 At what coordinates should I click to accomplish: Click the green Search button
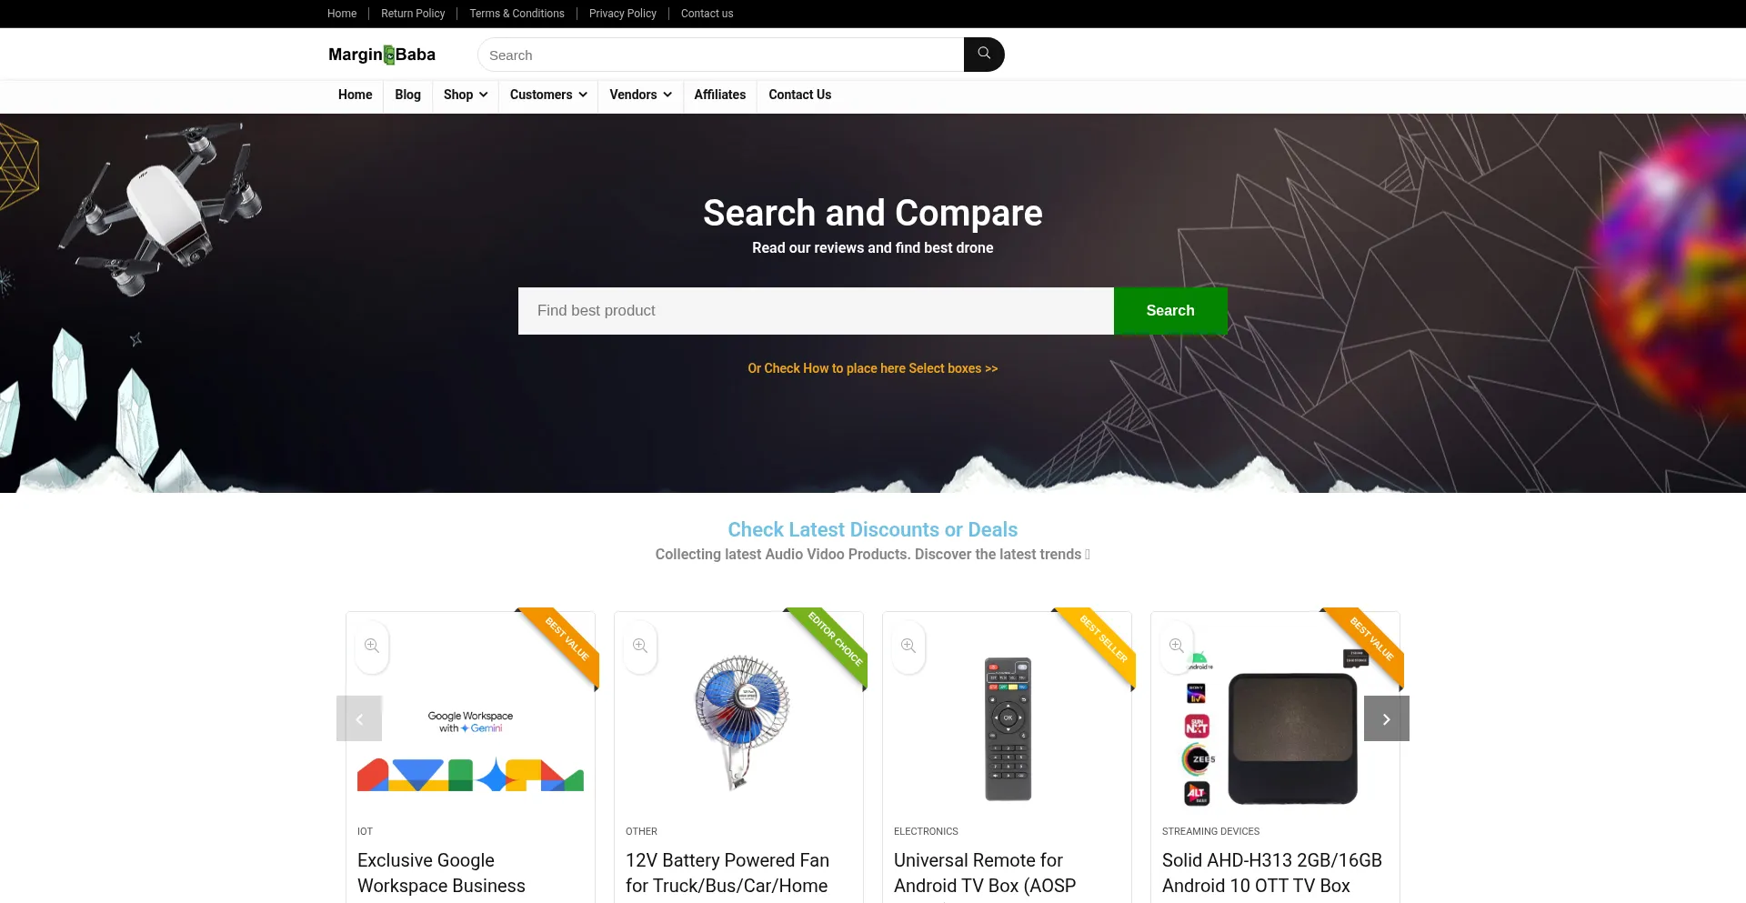[x=1170, y=311]
